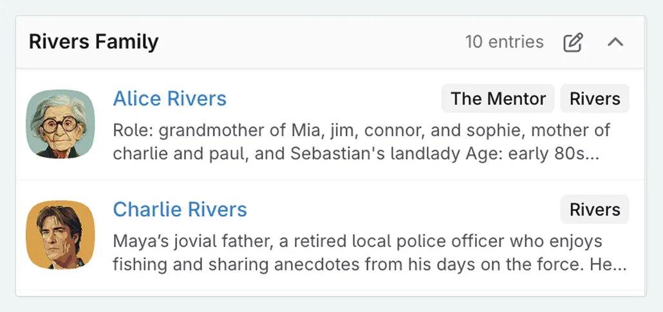Viewport: 663px width, 312px height.
Task: Select the "The Mentor" tag
Action: point(498,98)
